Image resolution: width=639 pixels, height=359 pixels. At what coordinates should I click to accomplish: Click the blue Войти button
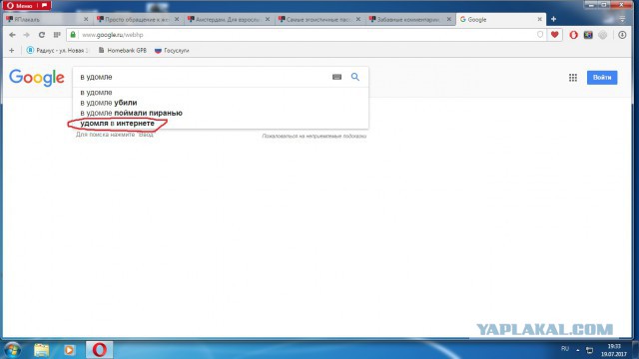(602, 78)
